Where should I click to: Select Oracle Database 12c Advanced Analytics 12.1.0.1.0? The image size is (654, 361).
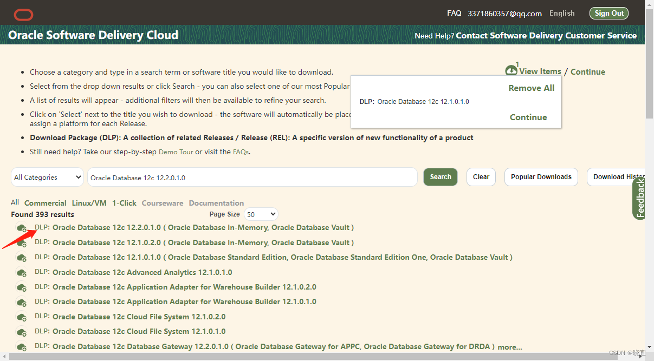pos(143,272)
